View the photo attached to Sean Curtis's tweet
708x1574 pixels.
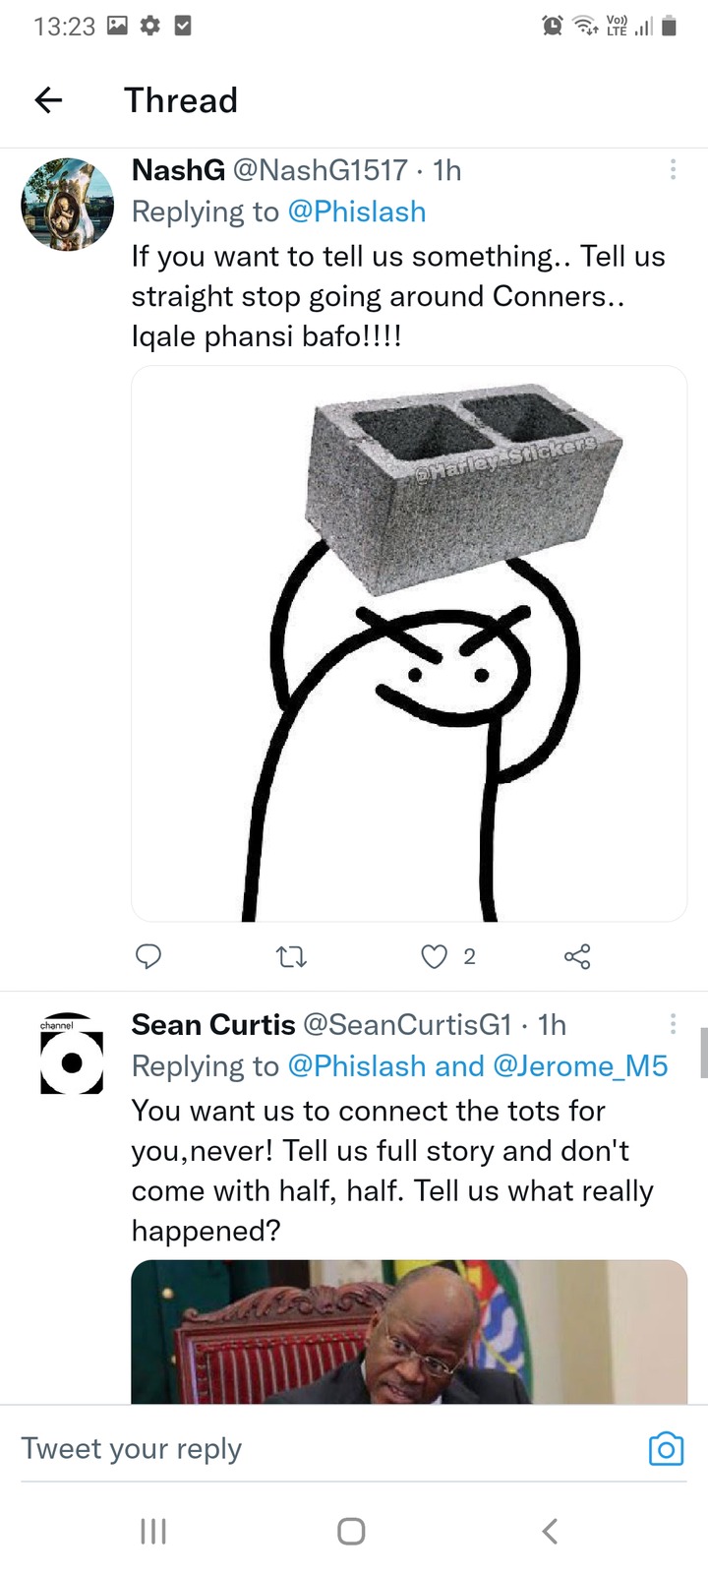[x=409, y=1332]
